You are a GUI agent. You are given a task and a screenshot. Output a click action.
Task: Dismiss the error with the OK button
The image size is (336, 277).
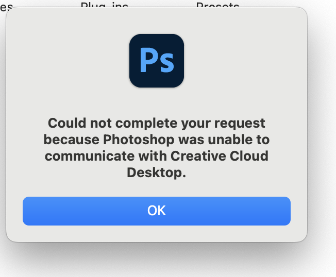157,211
